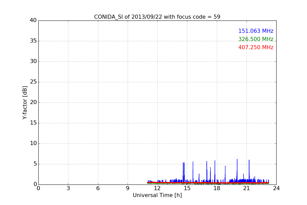The height and width of the screenshot is (205, 307).
Task: Click the x-axis tick label 3
Action: 68,188
